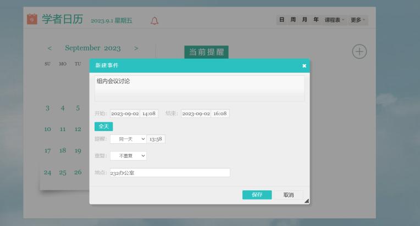Switch to 日 day view
Viewport: 420px width, 226px height.
click(x=282, y=20)
